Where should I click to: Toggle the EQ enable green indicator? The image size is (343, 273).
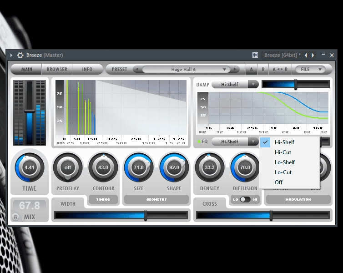[199, 142]
